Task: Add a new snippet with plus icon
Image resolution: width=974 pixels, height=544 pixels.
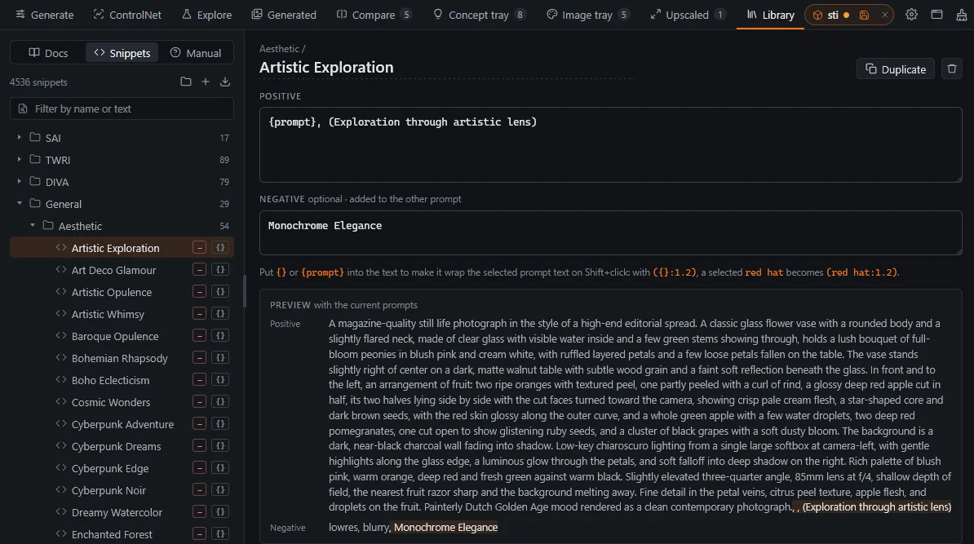Action: click(x=206, y=82)
